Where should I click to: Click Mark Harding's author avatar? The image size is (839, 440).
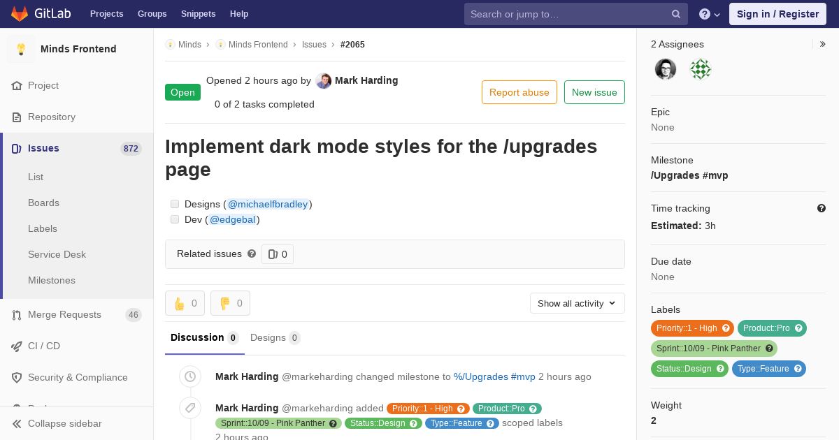click(x=324, y=81)
